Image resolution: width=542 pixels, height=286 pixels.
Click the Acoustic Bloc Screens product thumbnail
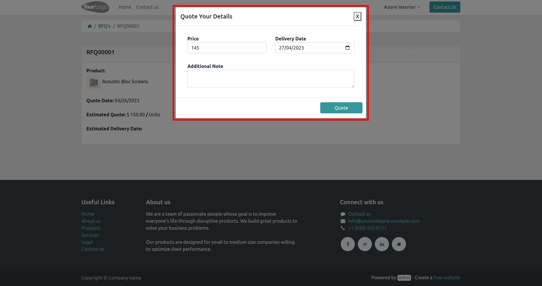pos(93,82)
